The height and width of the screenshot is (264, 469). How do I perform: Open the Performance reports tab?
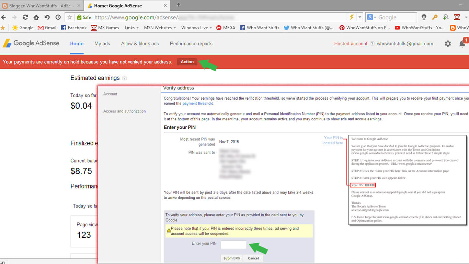tap(191, 44)
